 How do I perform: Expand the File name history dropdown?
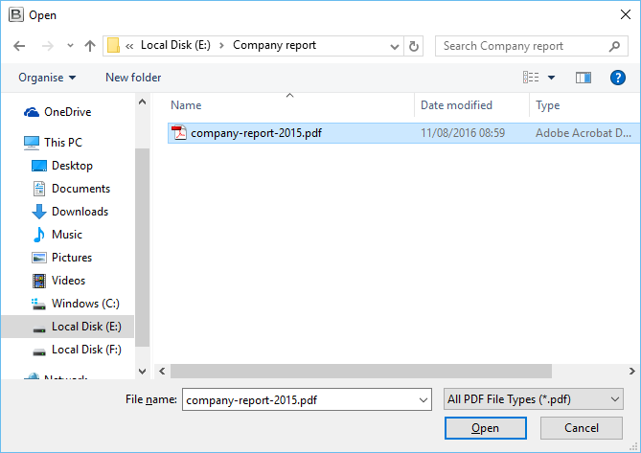tap(424, 399)
